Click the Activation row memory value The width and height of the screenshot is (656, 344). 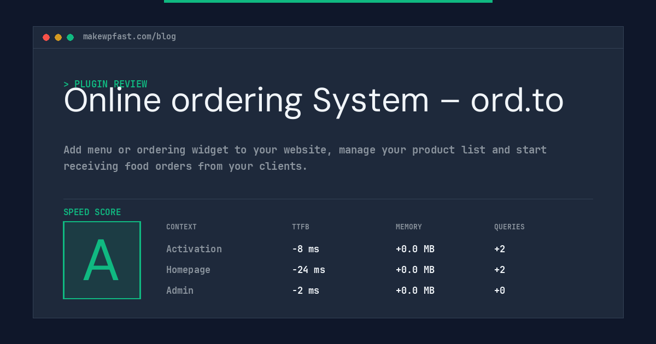(415, 249)
